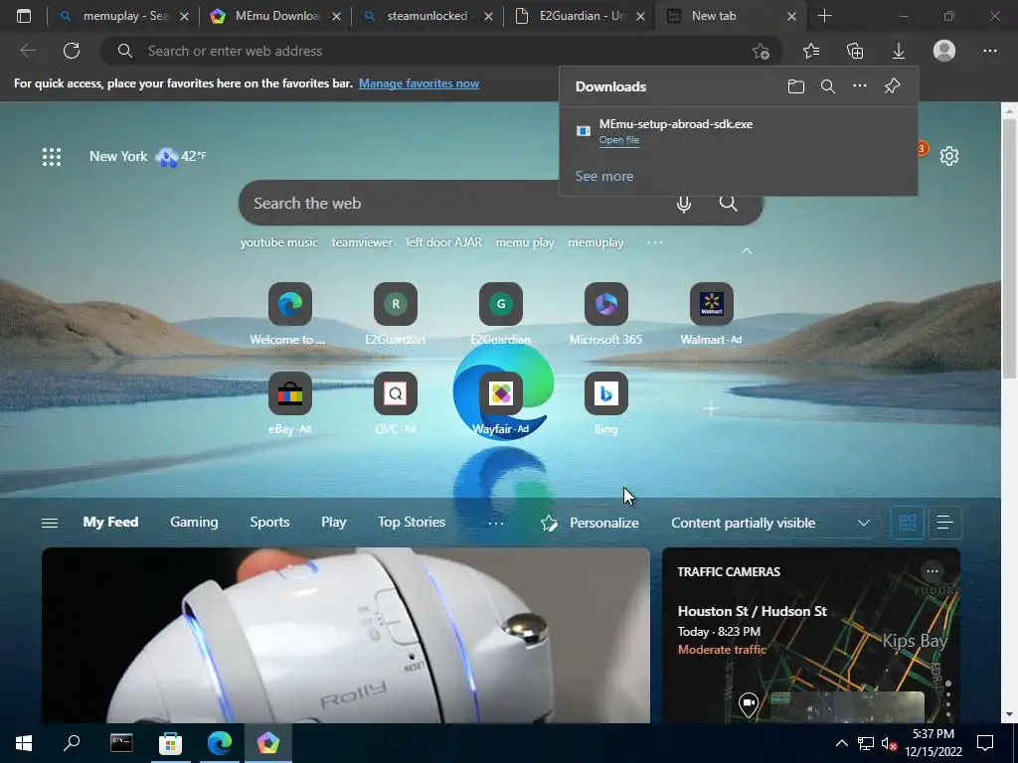The width and height of the screenshot is (1018, 763).
Task: Collapse the quick links section chevron
Action: click(747, 251)
